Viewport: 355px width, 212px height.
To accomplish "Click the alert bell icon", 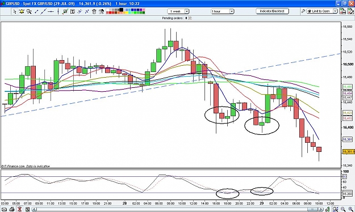I will tap(22, 11).
